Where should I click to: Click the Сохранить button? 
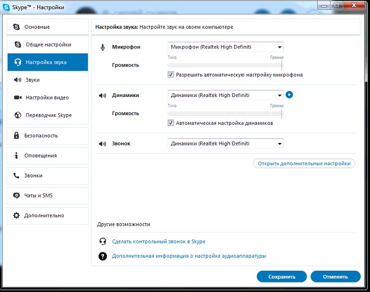282,277
